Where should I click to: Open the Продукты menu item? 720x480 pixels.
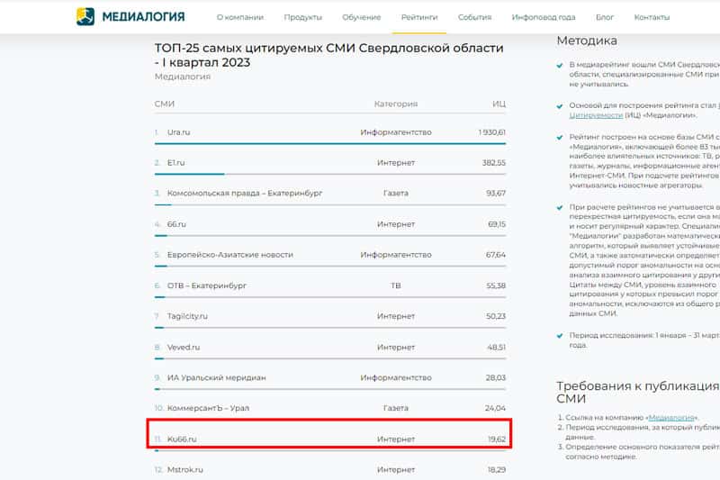(303, 17)
